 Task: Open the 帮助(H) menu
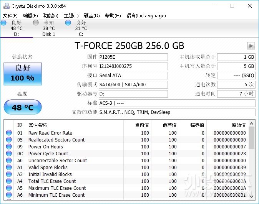113,16
